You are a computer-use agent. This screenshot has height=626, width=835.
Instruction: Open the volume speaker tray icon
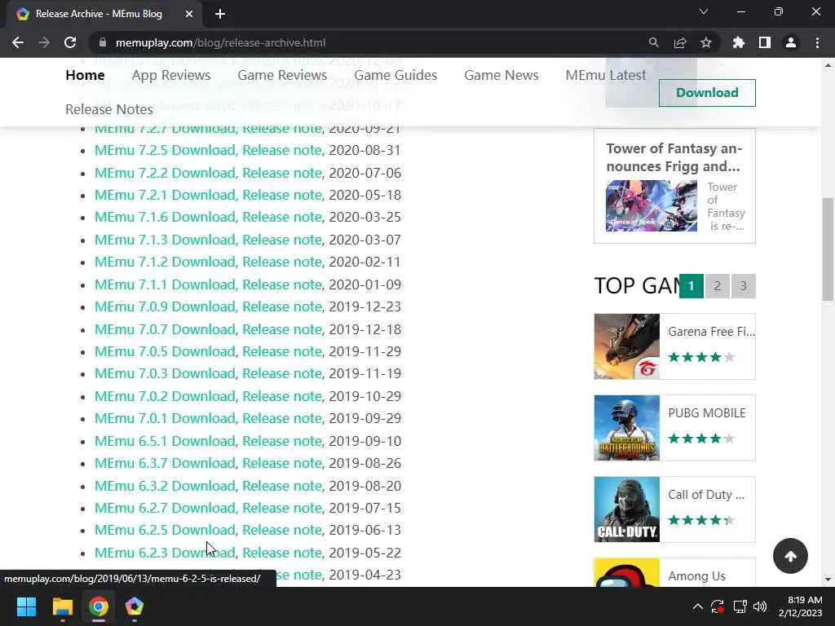760,606
